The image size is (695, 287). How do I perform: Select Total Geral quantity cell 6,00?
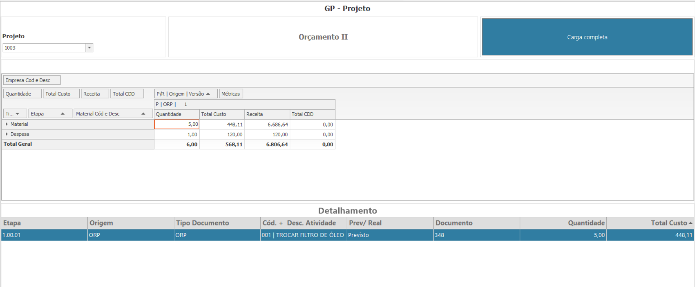pos(177,144)
